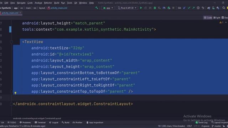228x128 pixels.
Task: Open the AVD Manager device icon
Action: pos(213,8)
